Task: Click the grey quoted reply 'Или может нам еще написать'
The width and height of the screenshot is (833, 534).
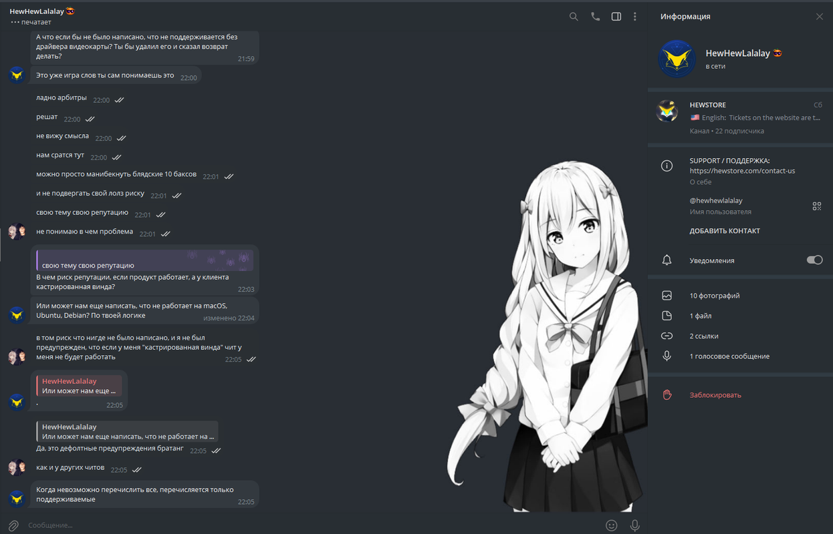Action: (x=127, y=431)
